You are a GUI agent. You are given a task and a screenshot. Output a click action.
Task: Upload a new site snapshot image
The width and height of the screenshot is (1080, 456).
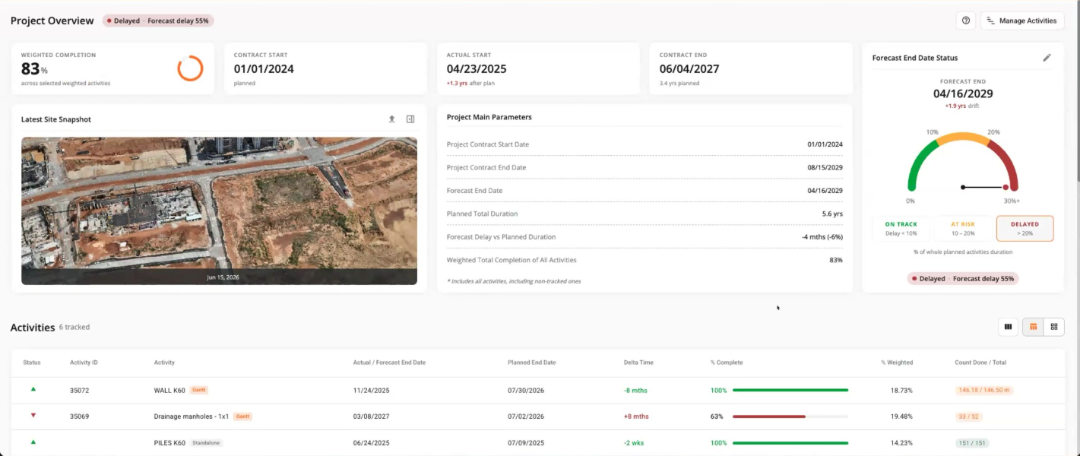point(392,119)
